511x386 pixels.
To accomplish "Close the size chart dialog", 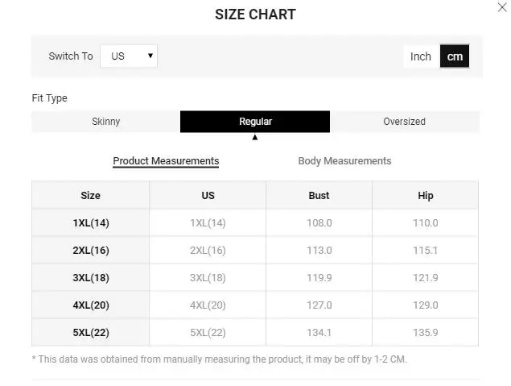I will pos(501,7).
